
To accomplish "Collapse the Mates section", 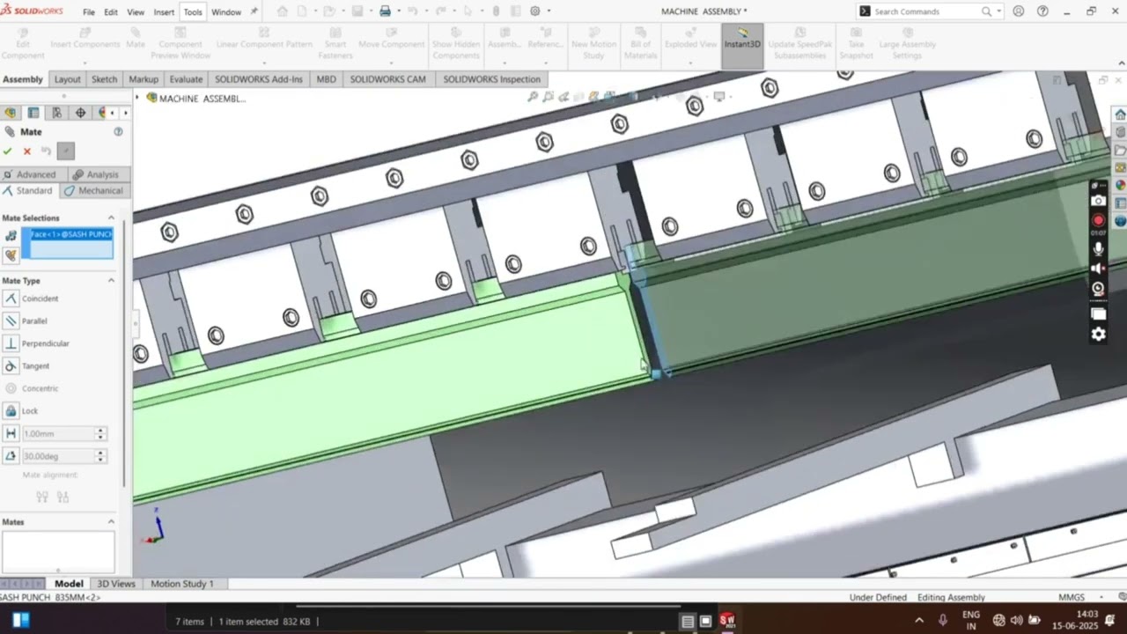I will 111,521.
